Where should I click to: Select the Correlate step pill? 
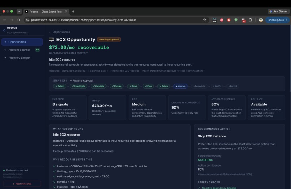pos(99,86)
